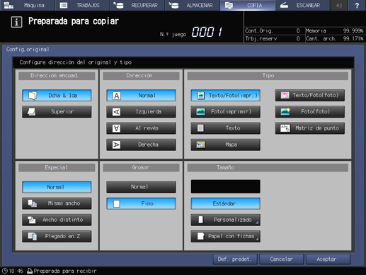The width and height of the screenshot is (366, 275).
Task: Click the Matriz de punto icon
Action: (285, 128)
